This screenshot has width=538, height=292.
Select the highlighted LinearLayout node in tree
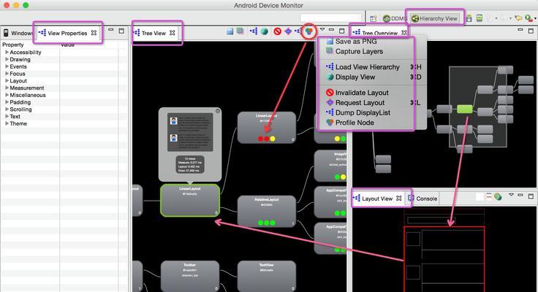point(190,201)
